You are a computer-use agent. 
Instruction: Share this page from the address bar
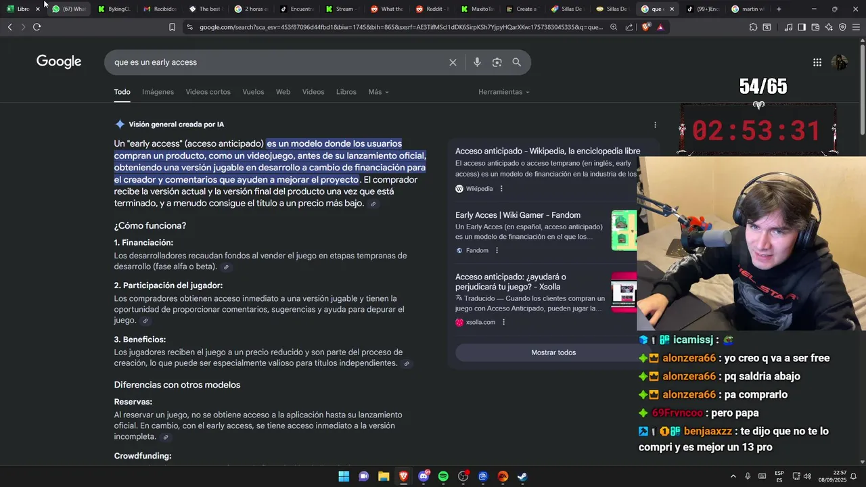coord(629,27)
